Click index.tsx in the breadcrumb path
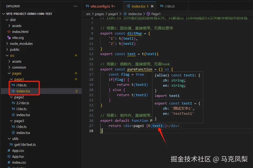The height and width of the screenshot is (168, 253). pyautogui.click(x=135, y=14)
